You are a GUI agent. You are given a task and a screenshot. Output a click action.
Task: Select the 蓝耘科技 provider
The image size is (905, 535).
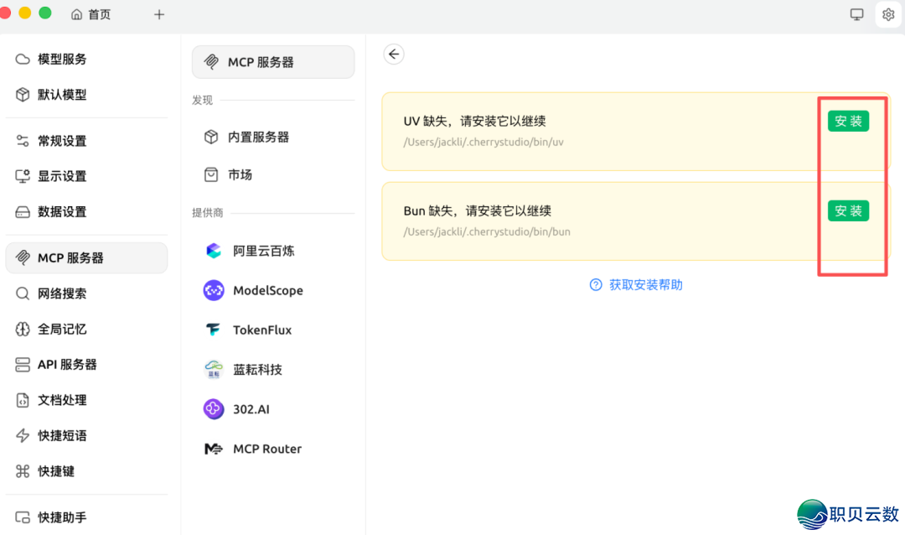click(x=256, y=370)
